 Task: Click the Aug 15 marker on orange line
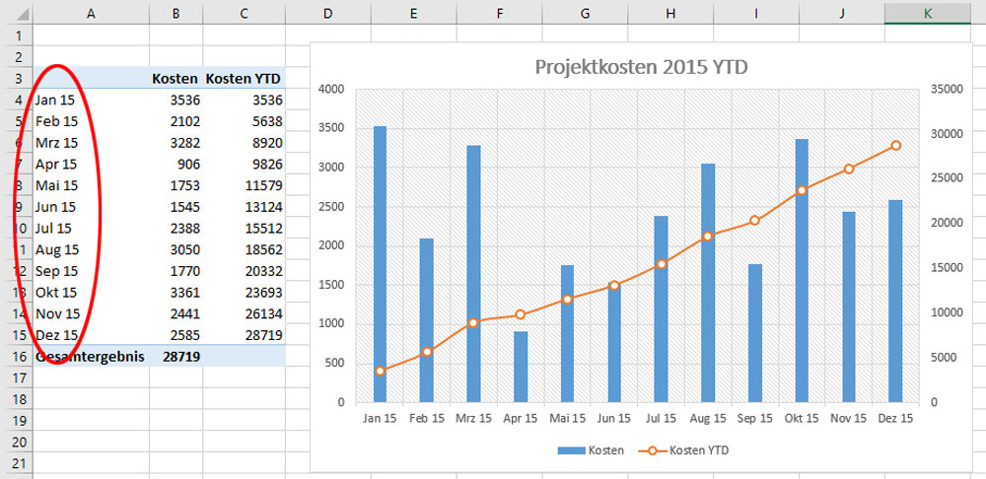[x=707, y=237]
